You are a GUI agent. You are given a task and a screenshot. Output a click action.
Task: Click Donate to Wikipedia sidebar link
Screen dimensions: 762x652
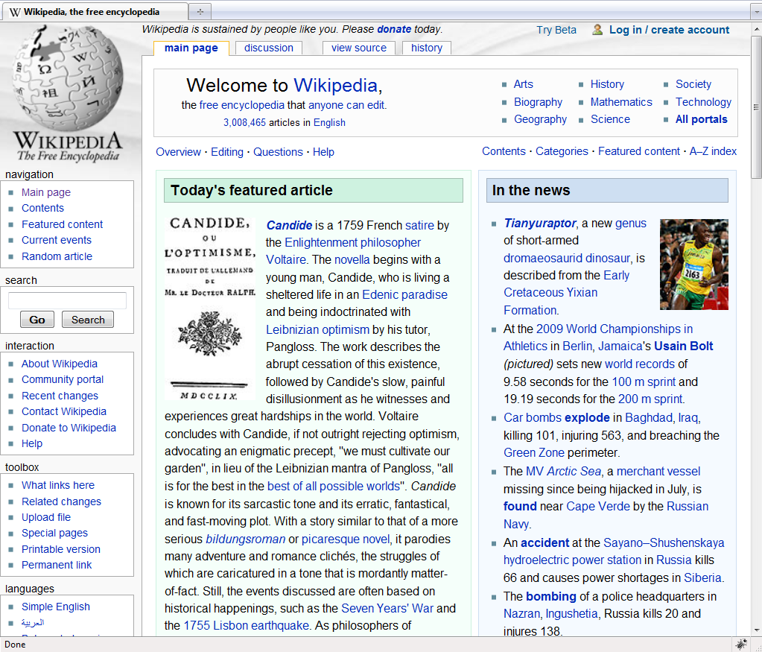[69, 428]
